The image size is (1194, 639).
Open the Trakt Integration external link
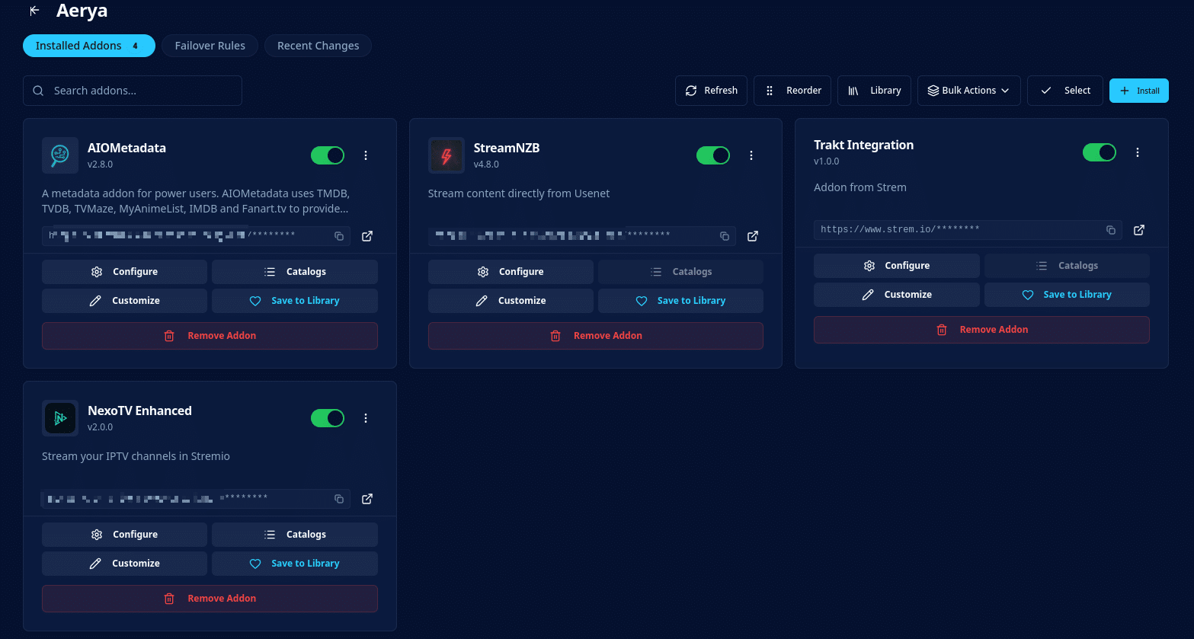(1139, 230)
